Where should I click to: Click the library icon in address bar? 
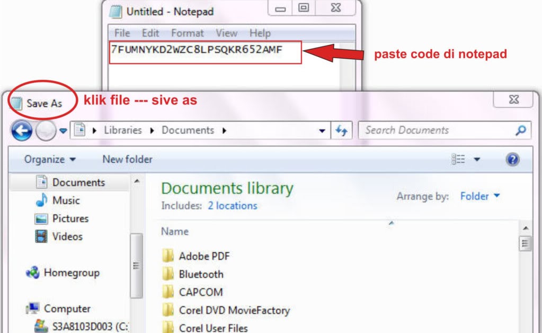pos(79,130)
